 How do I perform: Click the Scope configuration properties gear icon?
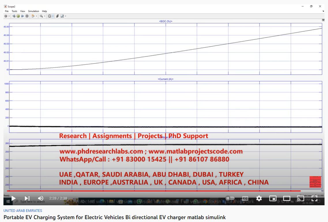(x=5, y=16)
